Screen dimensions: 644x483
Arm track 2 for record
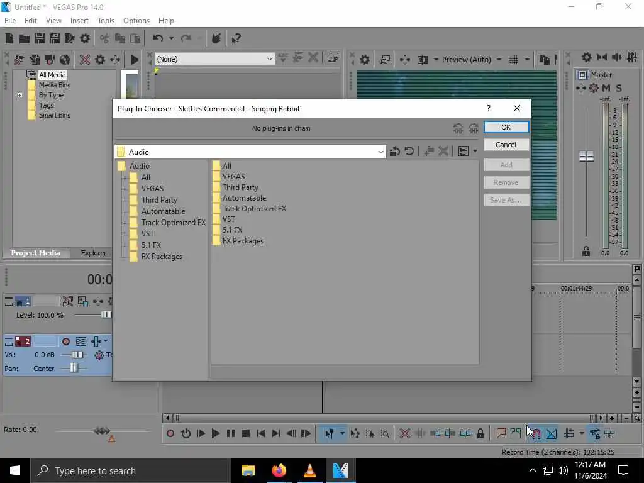(x=65, y=341)
